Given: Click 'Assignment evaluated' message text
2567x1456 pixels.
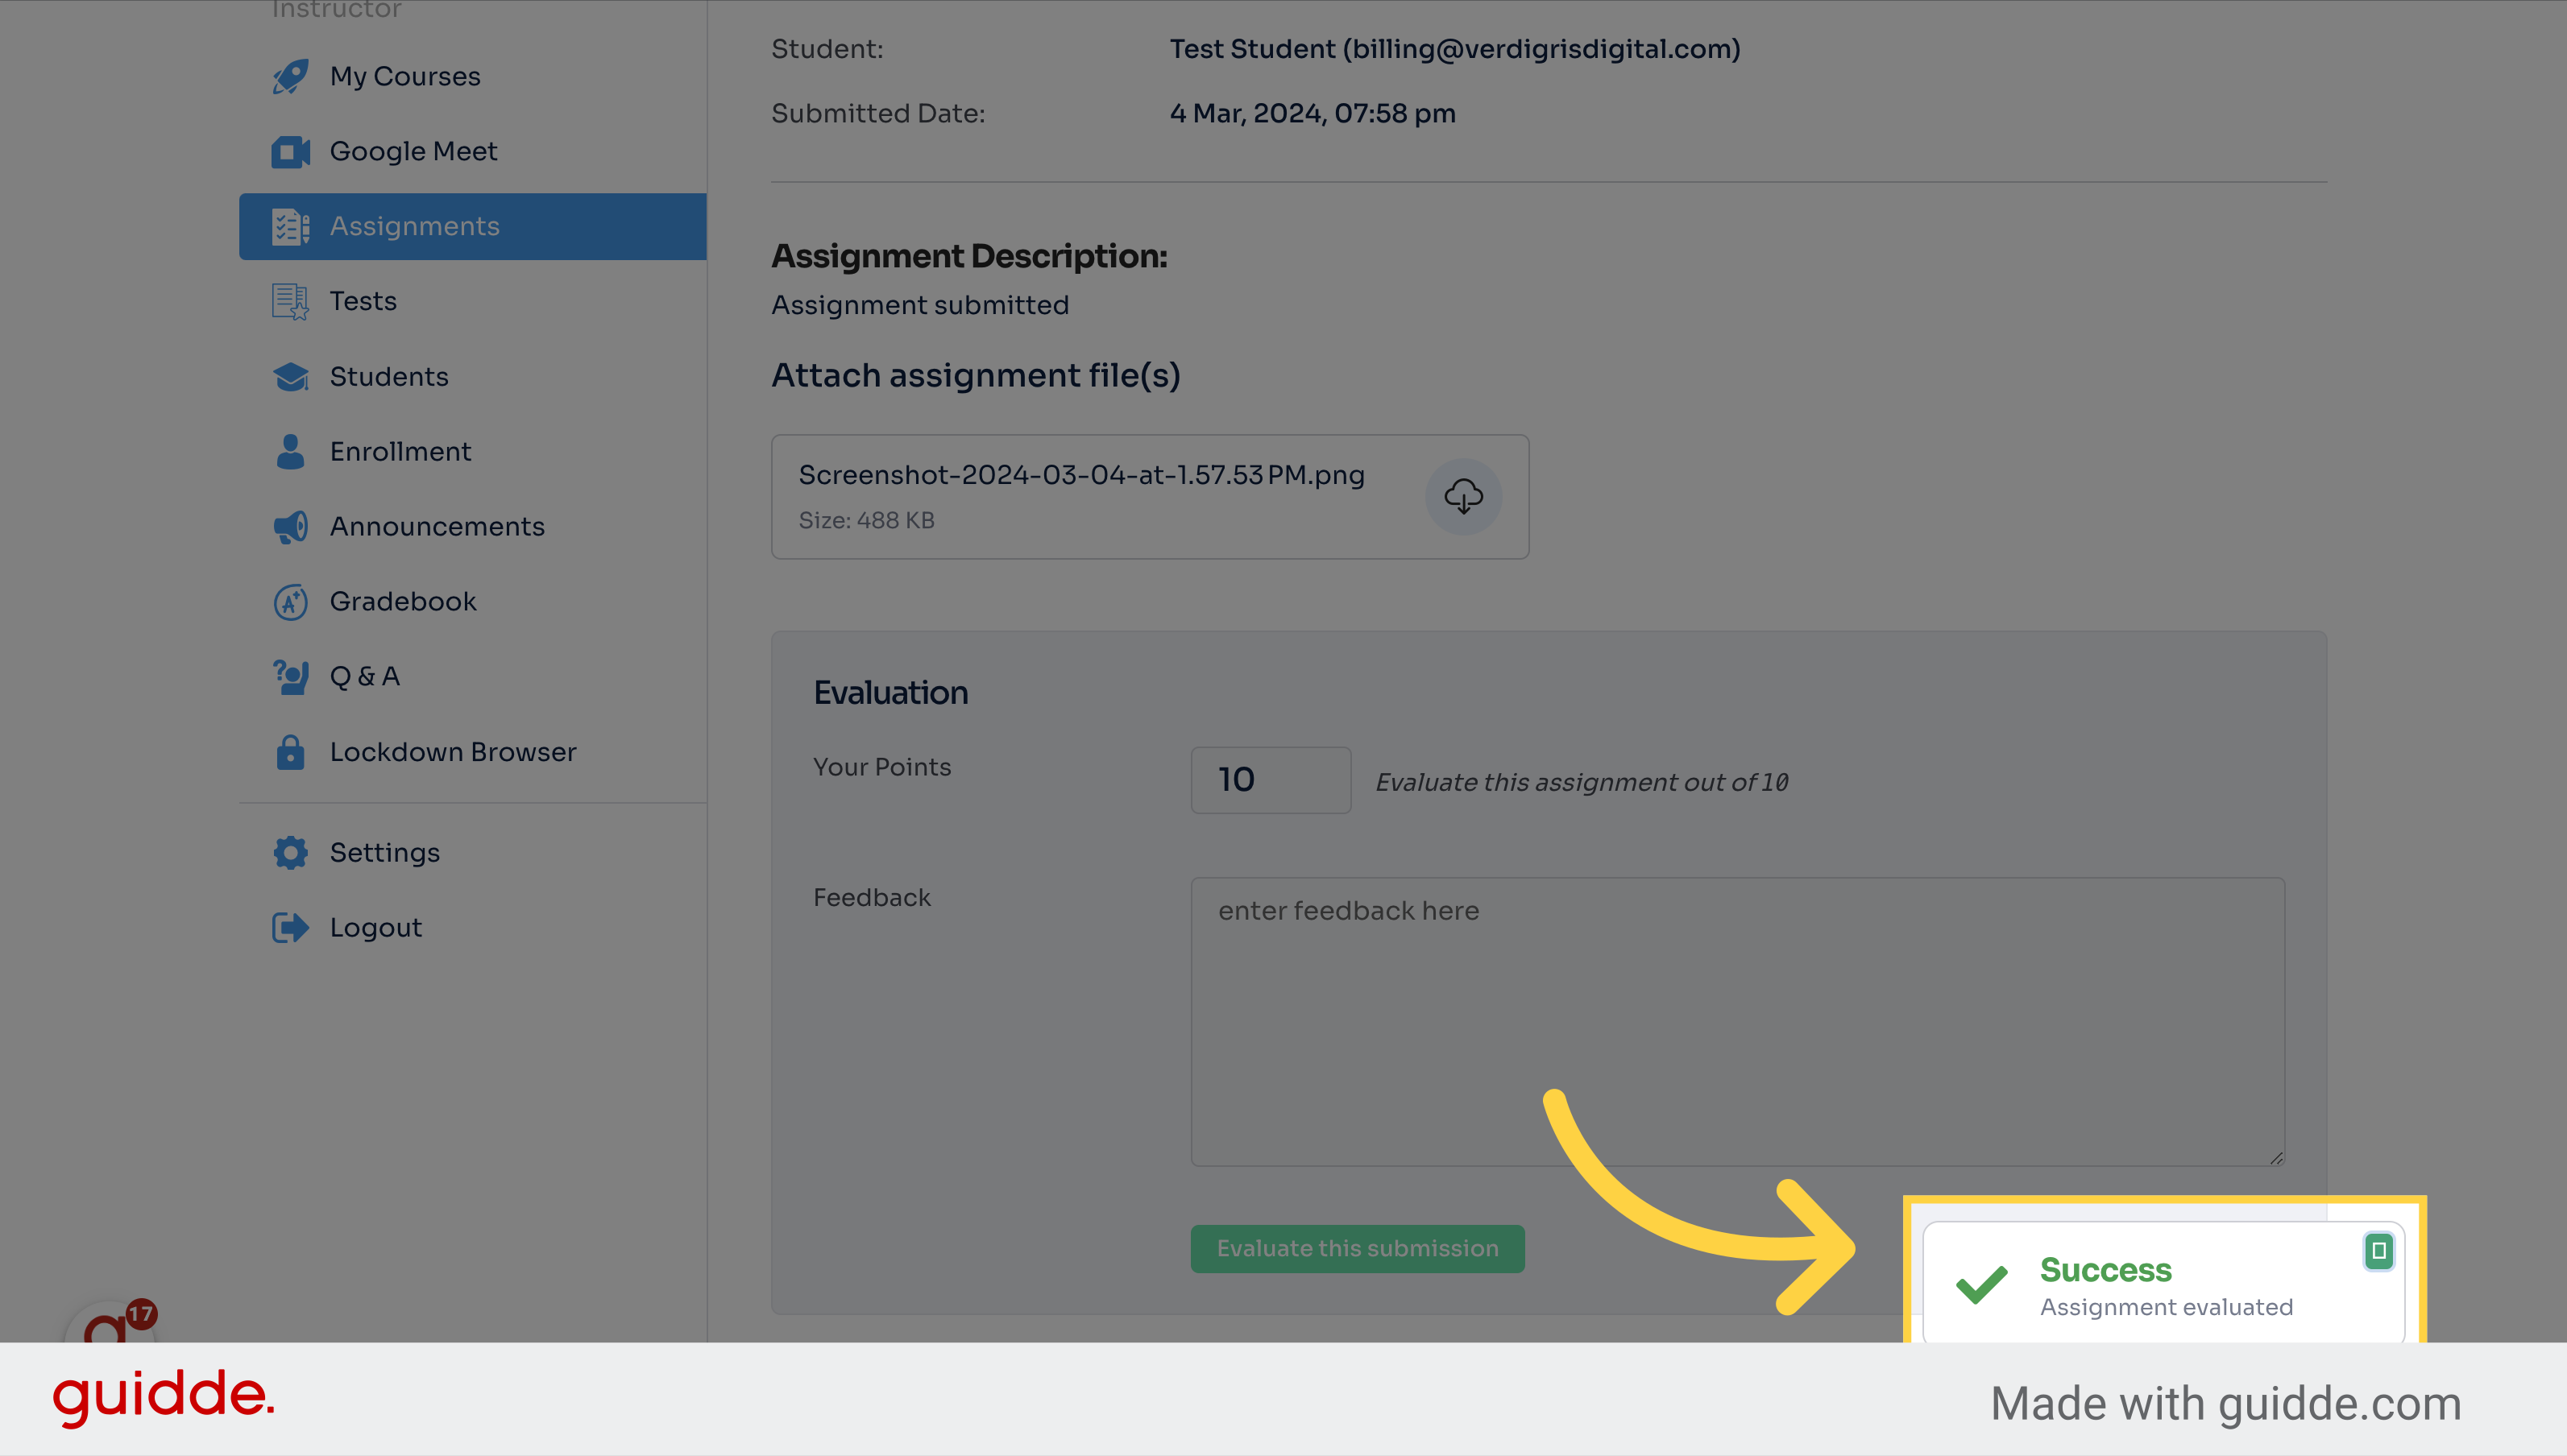Looking at the screenshot, I should tap(2166, 1308).
